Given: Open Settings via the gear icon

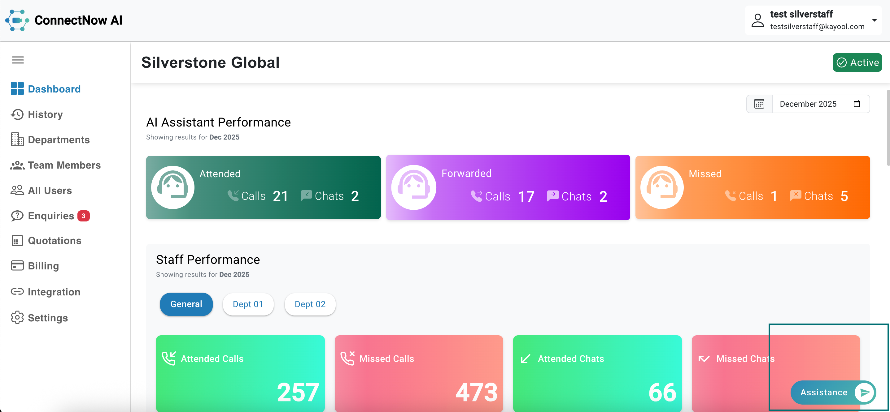Looking at the screenshot, I should coord(17,318).
